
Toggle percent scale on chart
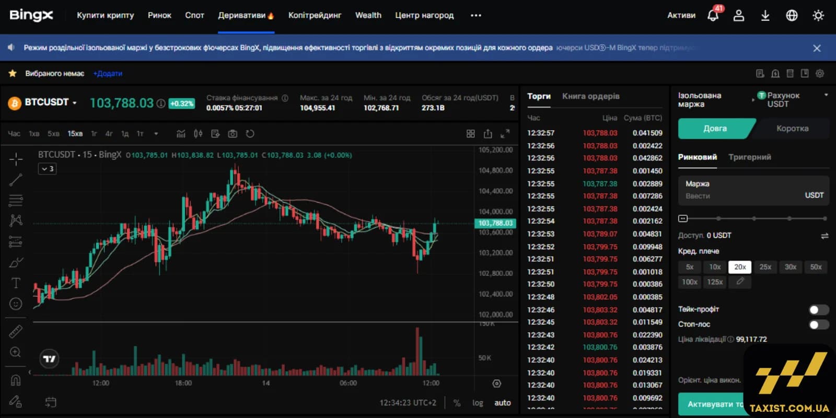(x=457, y=403)
